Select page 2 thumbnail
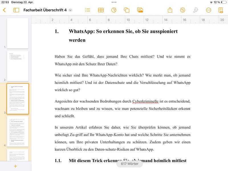The height and width of the screenshot is (171, 228). point(18,66)
